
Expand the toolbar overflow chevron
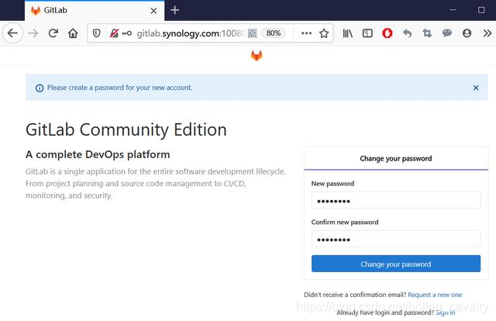click(x=486, y=33)
